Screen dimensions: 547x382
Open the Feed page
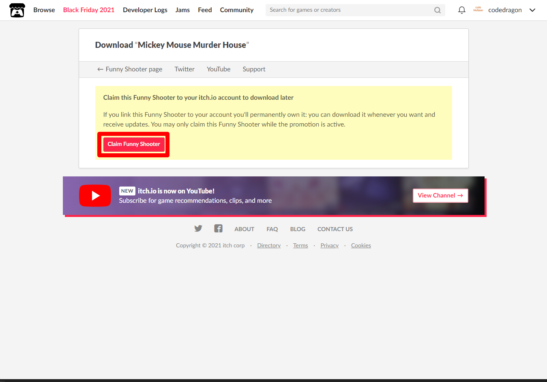pos(205,10)
